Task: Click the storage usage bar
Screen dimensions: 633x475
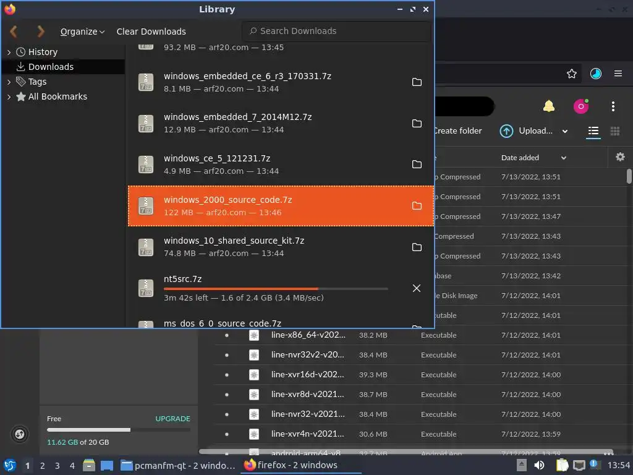Action: [x=118, y=430]
